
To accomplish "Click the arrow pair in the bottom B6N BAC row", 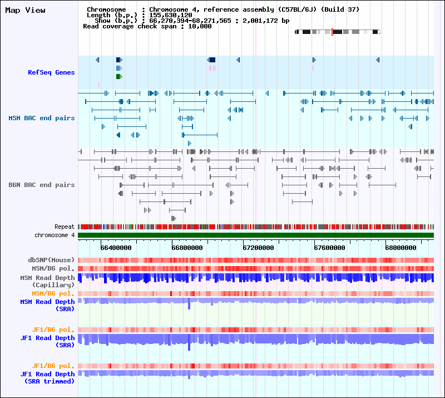I will 174,218.
